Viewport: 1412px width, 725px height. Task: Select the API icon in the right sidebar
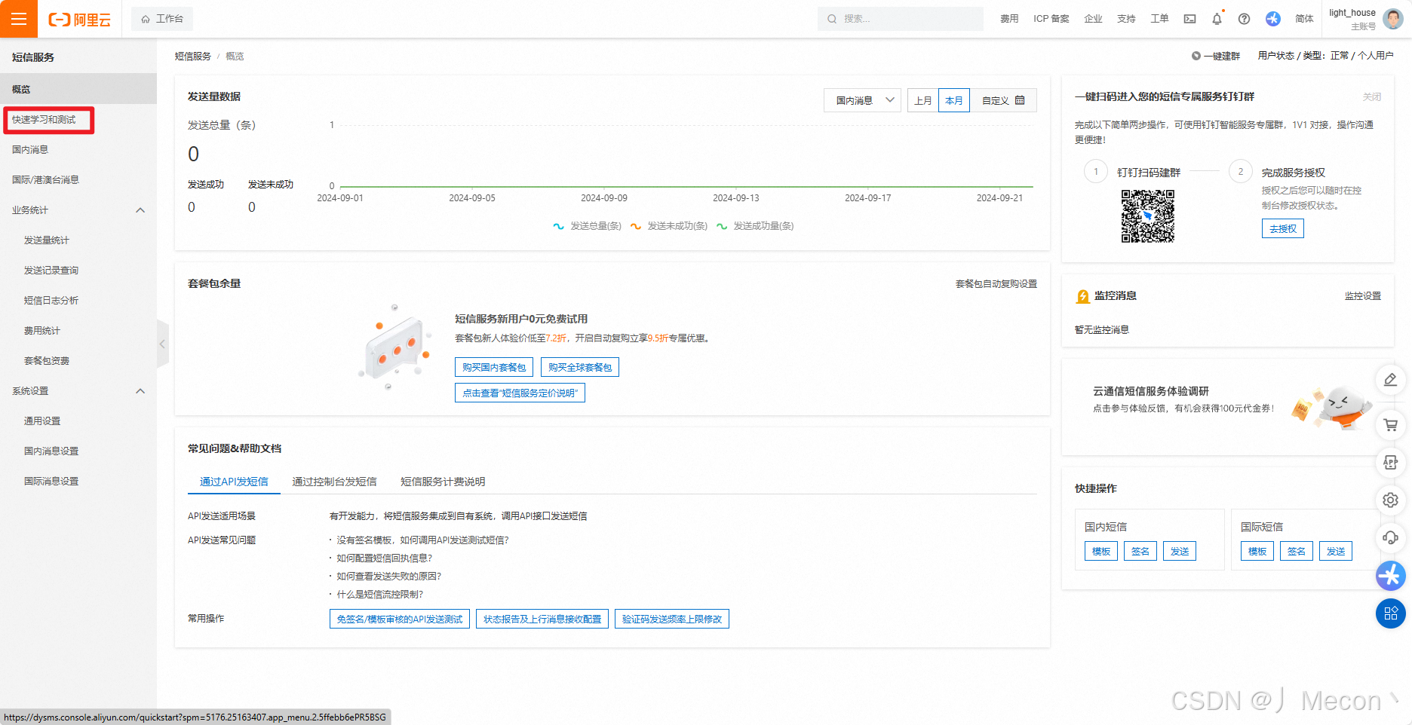(x=1391, y=463)
